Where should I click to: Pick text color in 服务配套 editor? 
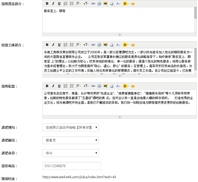click(118, 86)
